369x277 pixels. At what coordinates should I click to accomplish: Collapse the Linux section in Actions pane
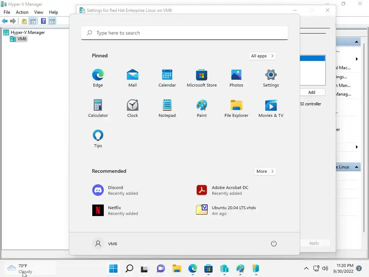point(356,167)
